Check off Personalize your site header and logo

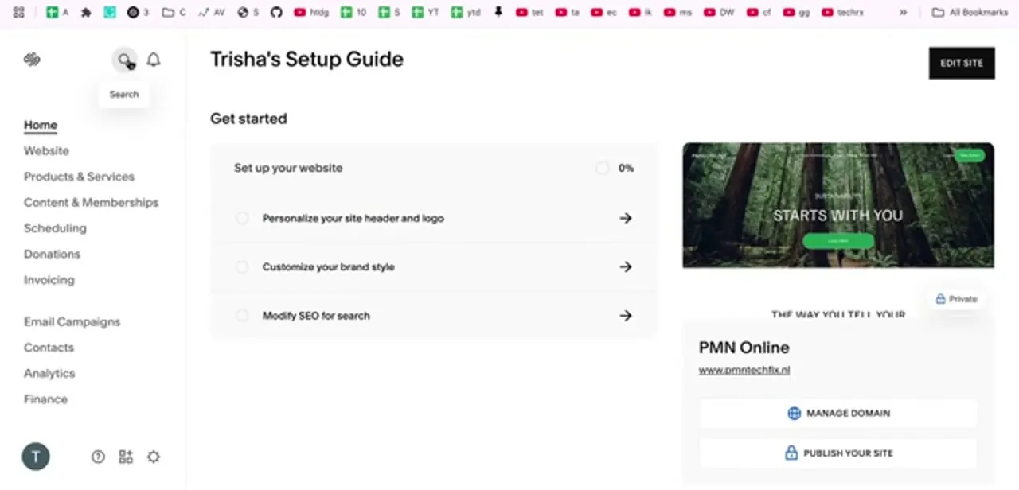tap(242, 218)
